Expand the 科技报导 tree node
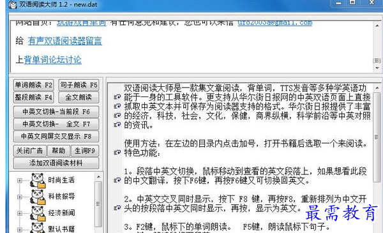Screen dimensions: 383x233 [20, 197]
